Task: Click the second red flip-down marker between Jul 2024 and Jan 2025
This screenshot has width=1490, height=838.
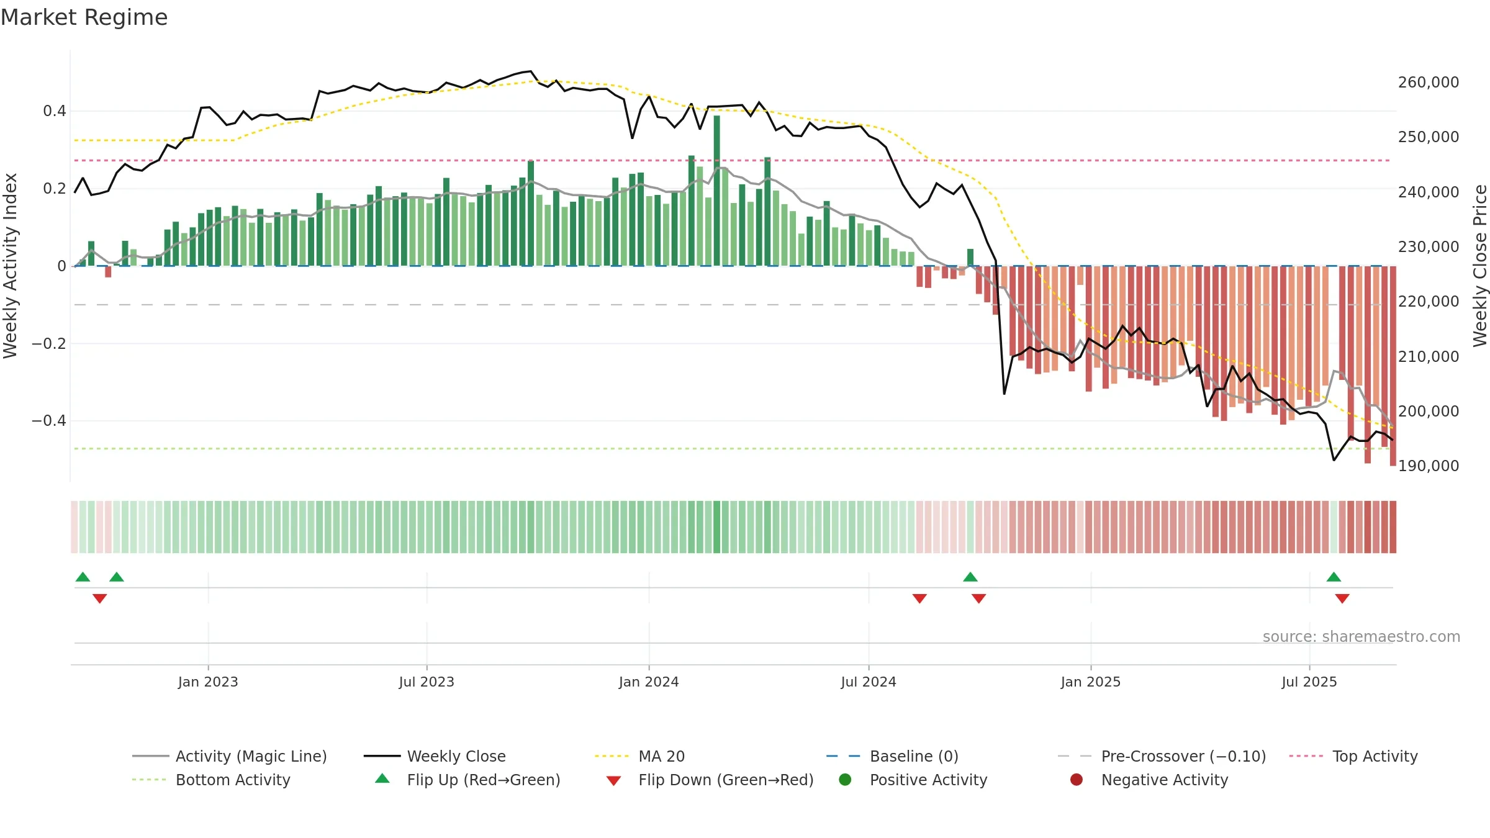Action: tap(979, 598)
